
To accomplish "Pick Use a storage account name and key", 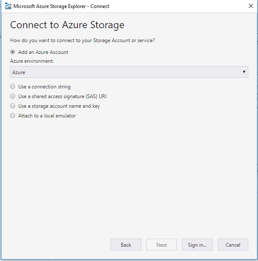I will click(13, 106).
